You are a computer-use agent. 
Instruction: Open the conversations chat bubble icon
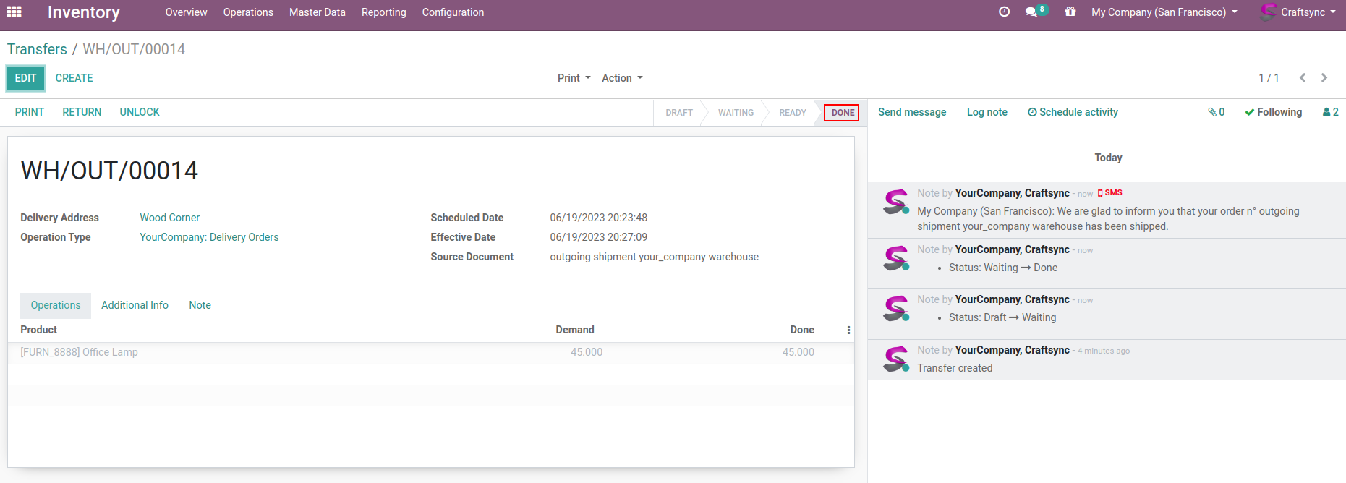pyautogui.click(x=1032, y=12)
